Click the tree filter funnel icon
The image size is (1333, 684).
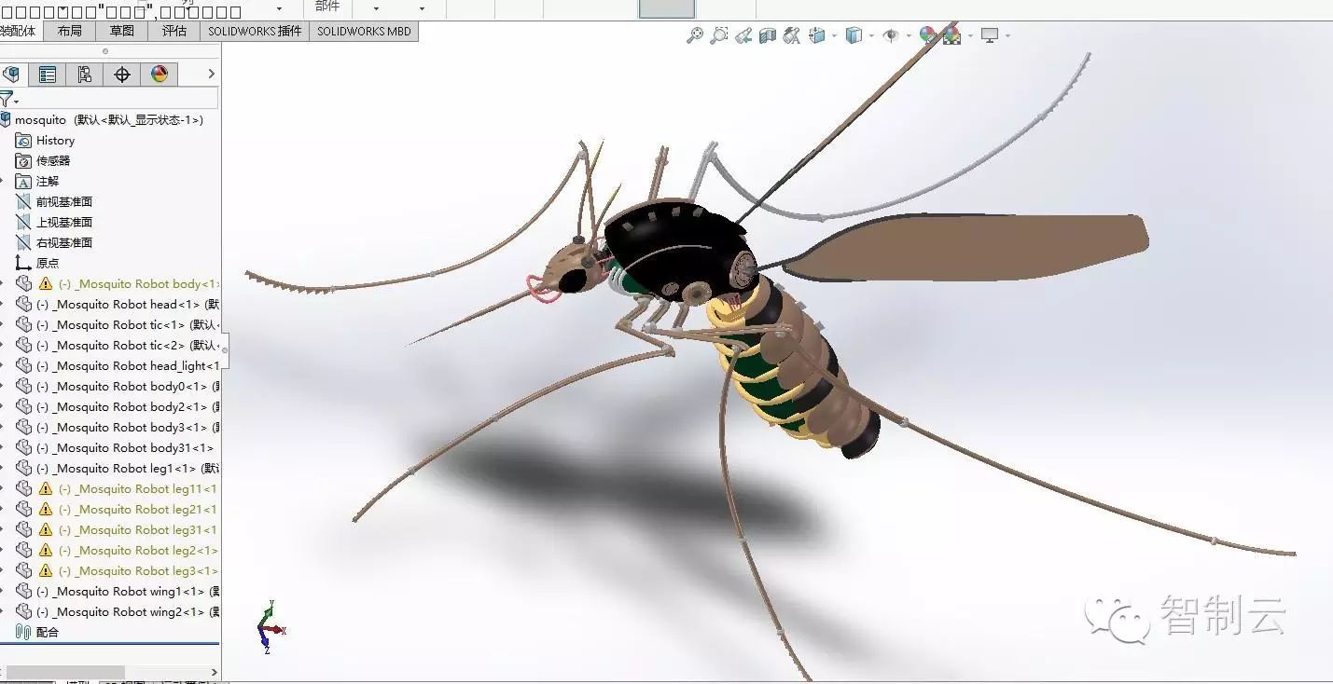click(7, 99)
